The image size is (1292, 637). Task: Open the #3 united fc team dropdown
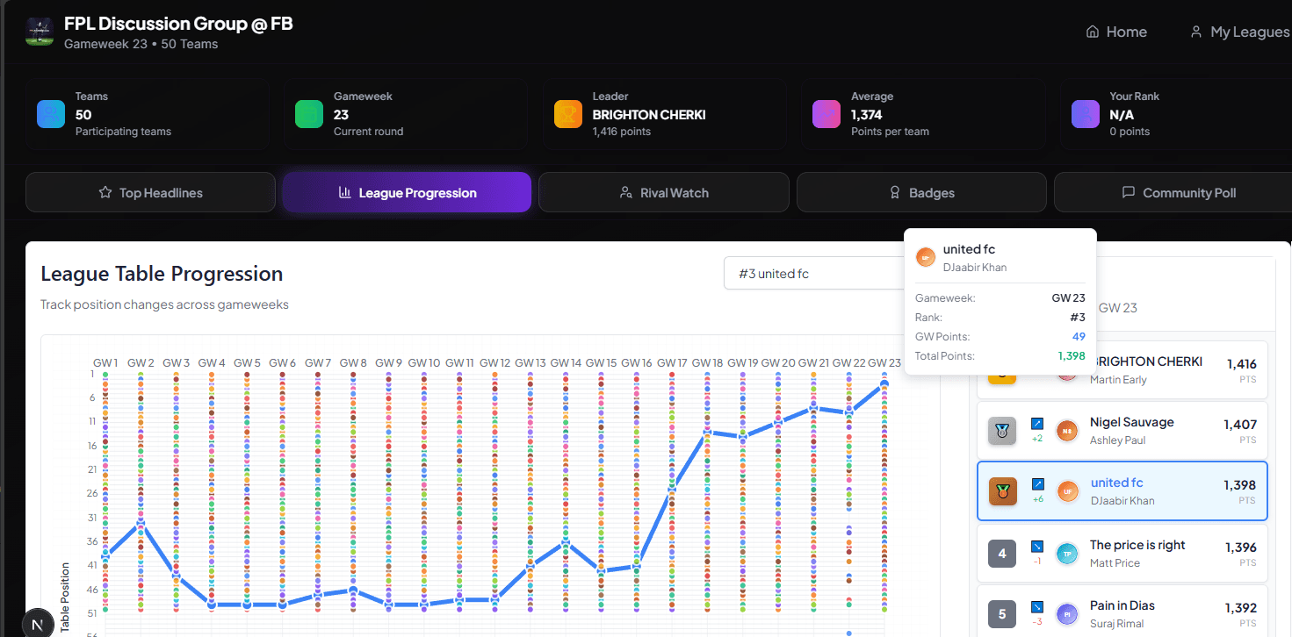[x=812, y=274]
